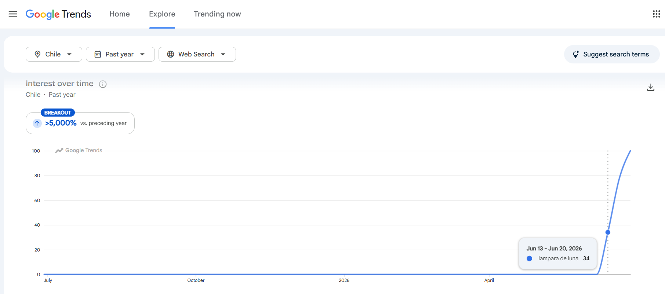
Task: Click the location pin icon for Chile
Action: [37, 54]
